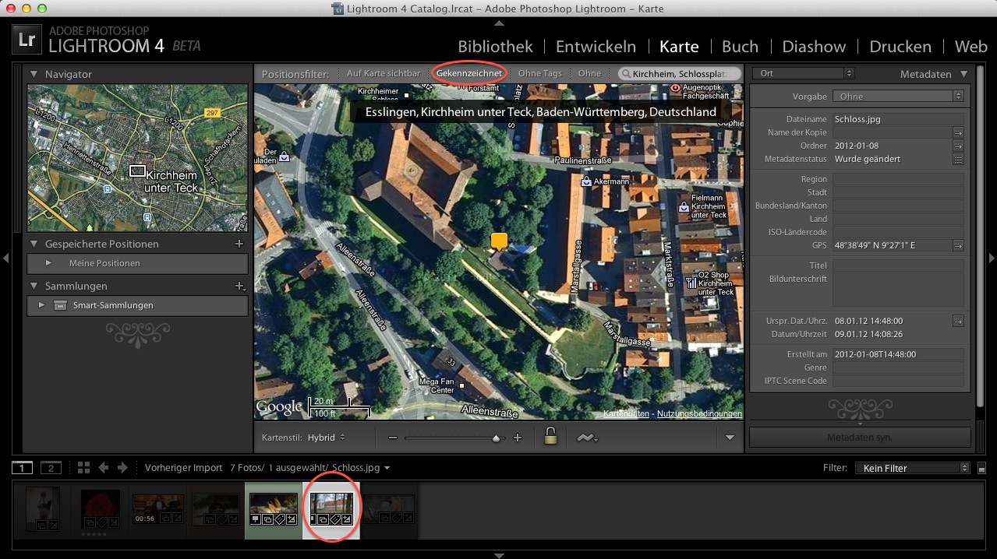Image resolution: width=997 pixels, height=559 pixels.
Task: Select main window display button 1
Action: click(x=22, y=468)
